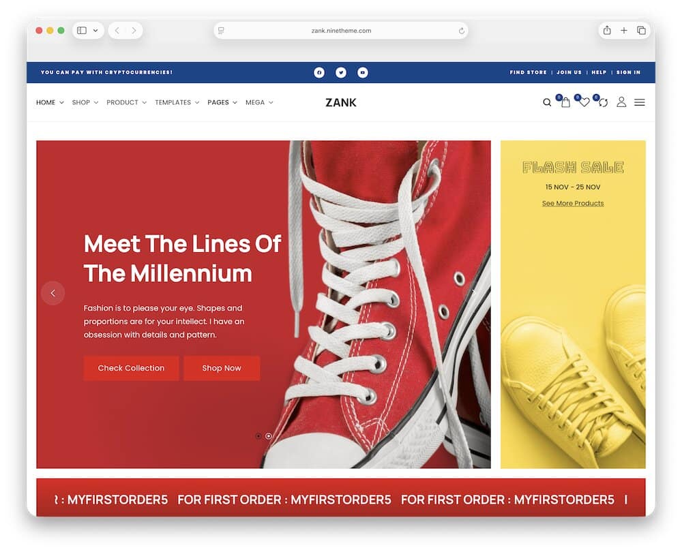The width and height of the screenshot is (682, 552).
Task: Click the browser share icon
Action: tap(607, 31)
